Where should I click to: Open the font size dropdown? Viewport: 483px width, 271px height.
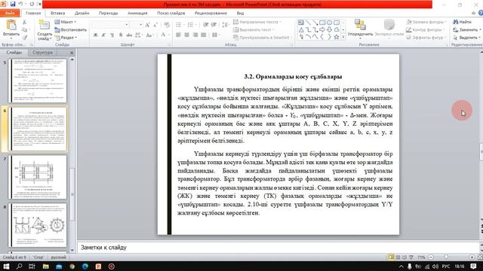(140, 25)
